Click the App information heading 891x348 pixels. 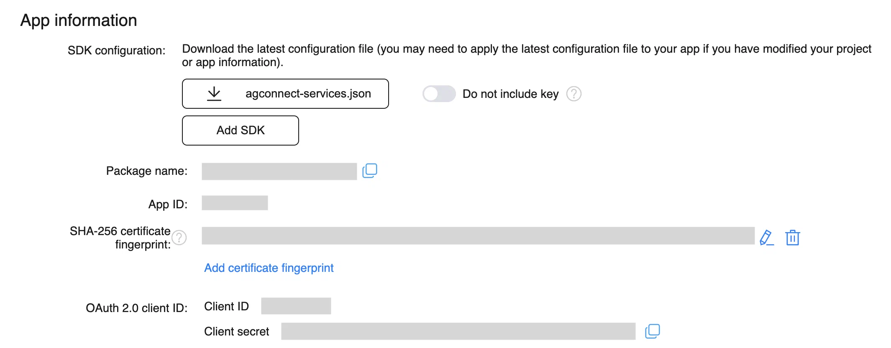pyautogui.click(x=79, y=20)
